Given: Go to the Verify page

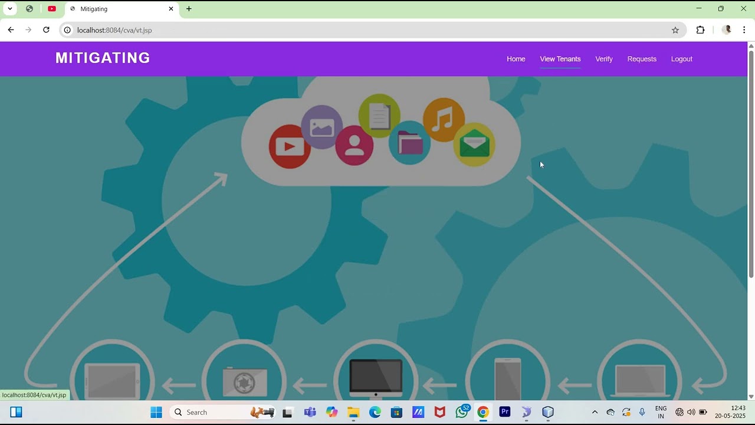Looking at the screenshot, I should [604, 59].
